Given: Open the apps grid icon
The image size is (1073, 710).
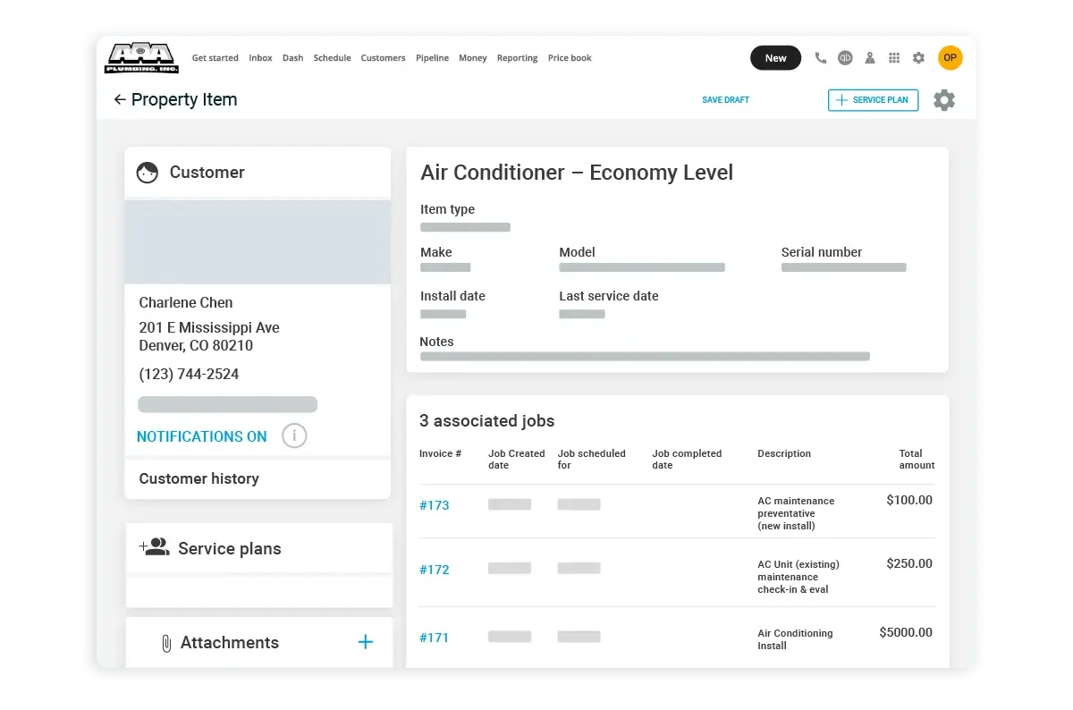Looking at the screenshot, I should click(x=894, y=58).
